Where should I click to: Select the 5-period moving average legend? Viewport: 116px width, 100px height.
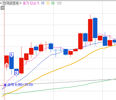(x=38, y=3)
